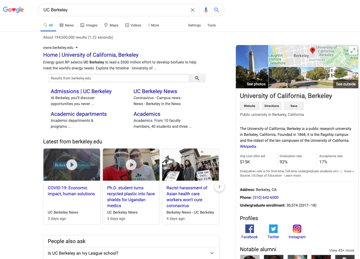Open the Admissions | UC Berkeley link
This screenshot has width=360, height=259.
[x=81, y=91]
